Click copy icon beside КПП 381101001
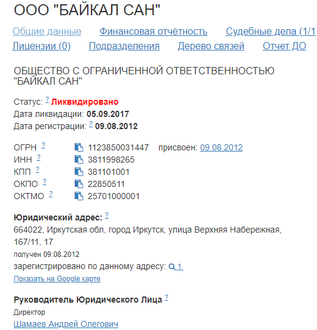 tap(79, 172)
